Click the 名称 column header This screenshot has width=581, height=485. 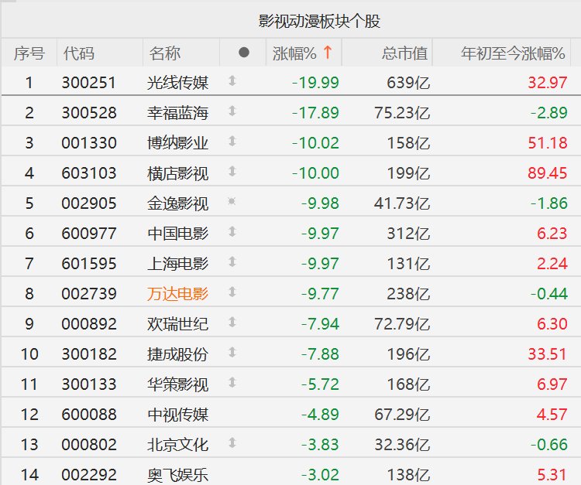tap(165, 53)
